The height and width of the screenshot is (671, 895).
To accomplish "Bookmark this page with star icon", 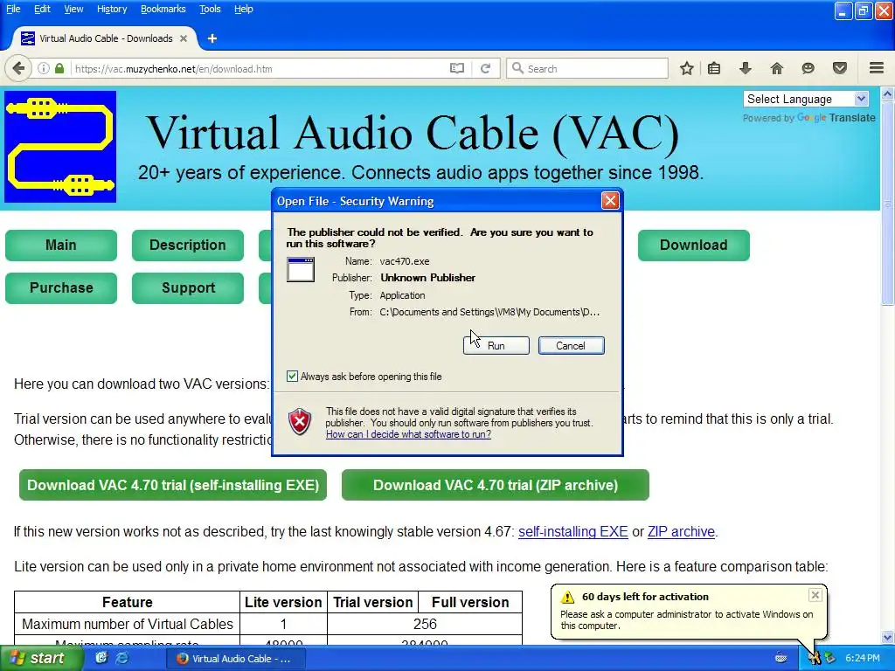I will click(x=687, y=68).
